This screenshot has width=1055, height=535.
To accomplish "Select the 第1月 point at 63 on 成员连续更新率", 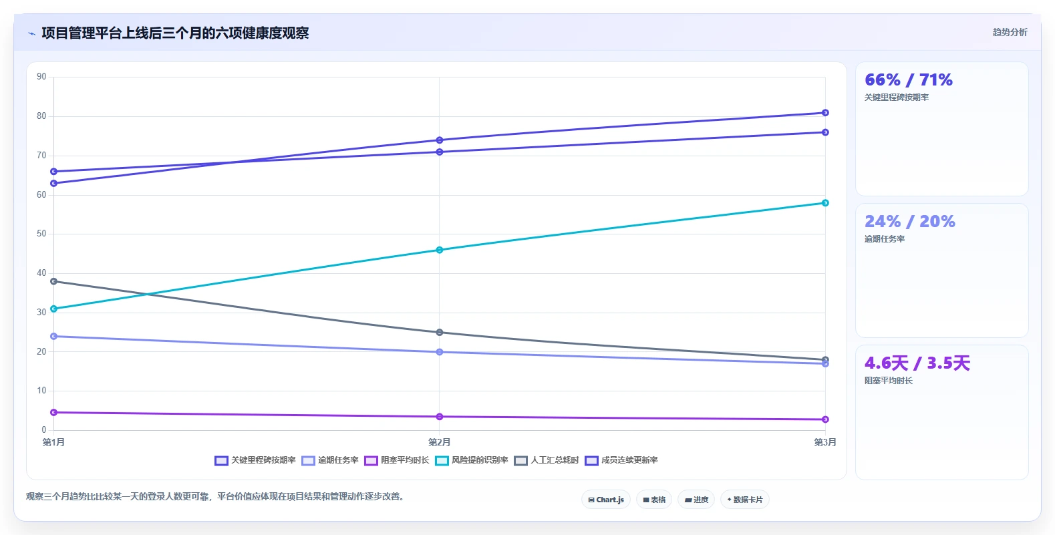I will [x=54, y=184].
